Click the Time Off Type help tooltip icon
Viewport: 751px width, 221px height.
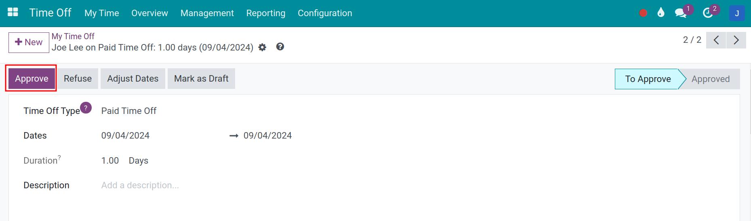coord(86,108)
